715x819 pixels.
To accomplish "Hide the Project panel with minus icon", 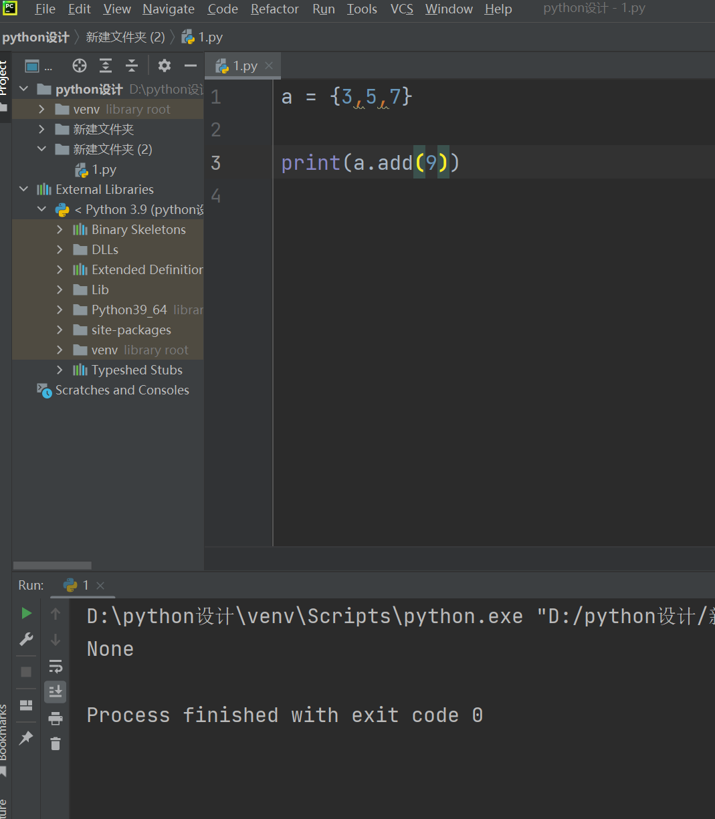I will pyautogui.click(x=191, y=66).
